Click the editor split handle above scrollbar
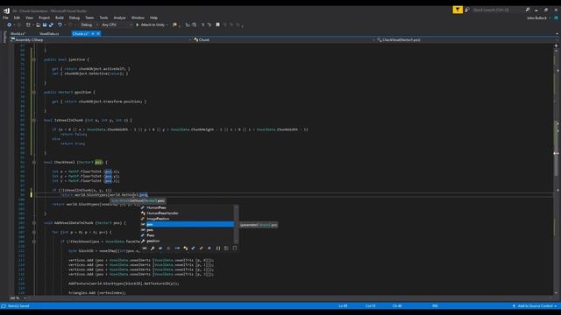Viewport: 561px width, 315px height. (556, 45)
